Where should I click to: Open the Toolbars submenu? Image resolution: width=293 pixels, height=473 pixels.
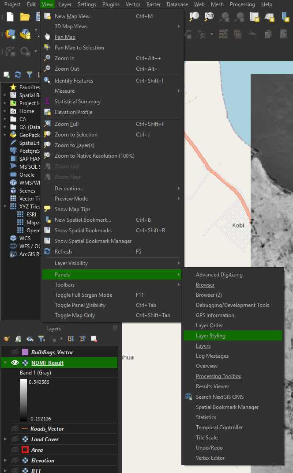pyautogui.click(x=64, y=285)
